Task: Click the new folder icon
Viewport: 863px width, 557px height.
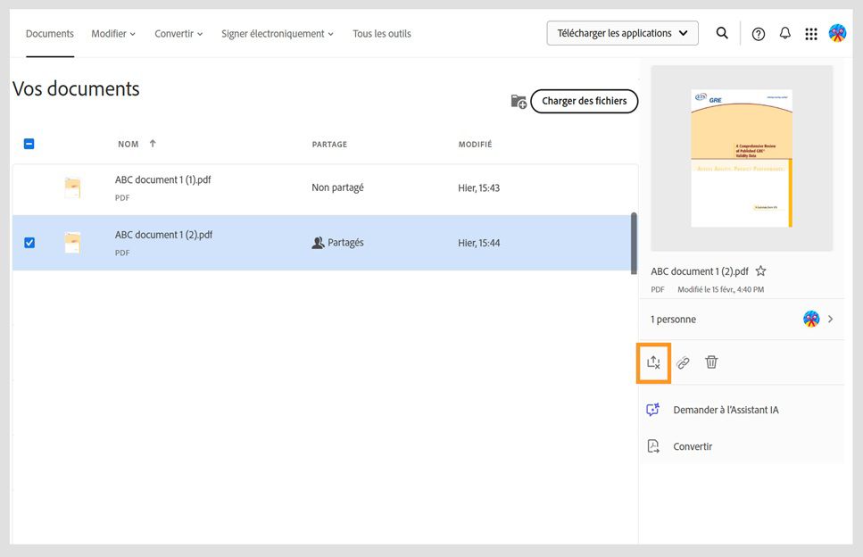Action: tap(518, 102)
